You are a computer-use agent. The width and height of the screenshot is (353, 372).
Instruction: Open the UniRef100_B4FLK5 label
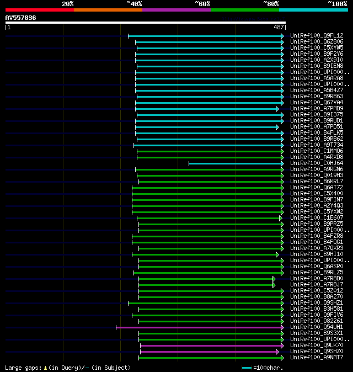(x=317, y=133)
